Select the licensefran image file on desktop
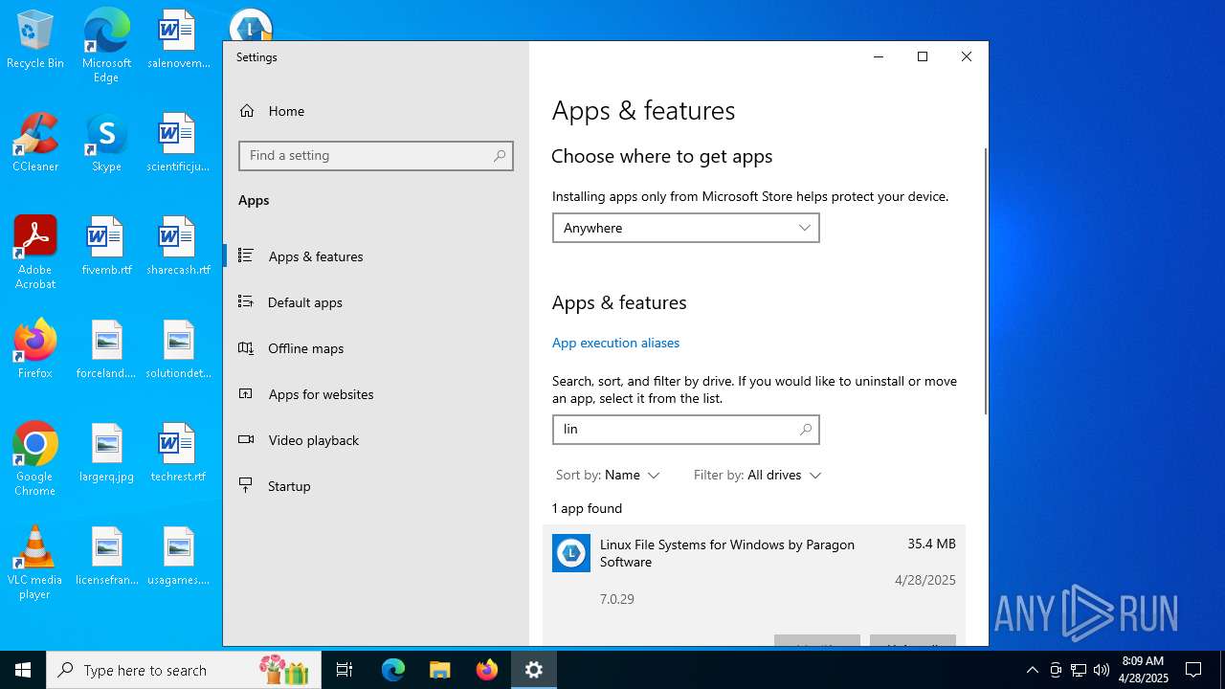Image resolution: width=1225 pixels, height=689 pixels. pos(106,557)
